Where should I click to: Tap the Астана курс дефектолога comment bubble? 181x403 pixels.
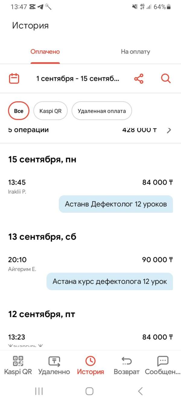pos(110,282)
